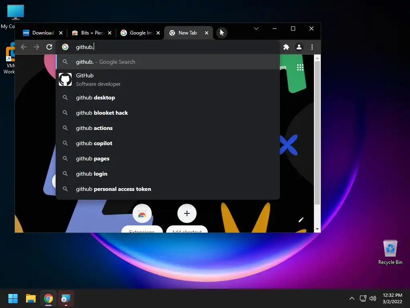Click the network tray icon
The image size is (410, 308).
coord(363,298)
